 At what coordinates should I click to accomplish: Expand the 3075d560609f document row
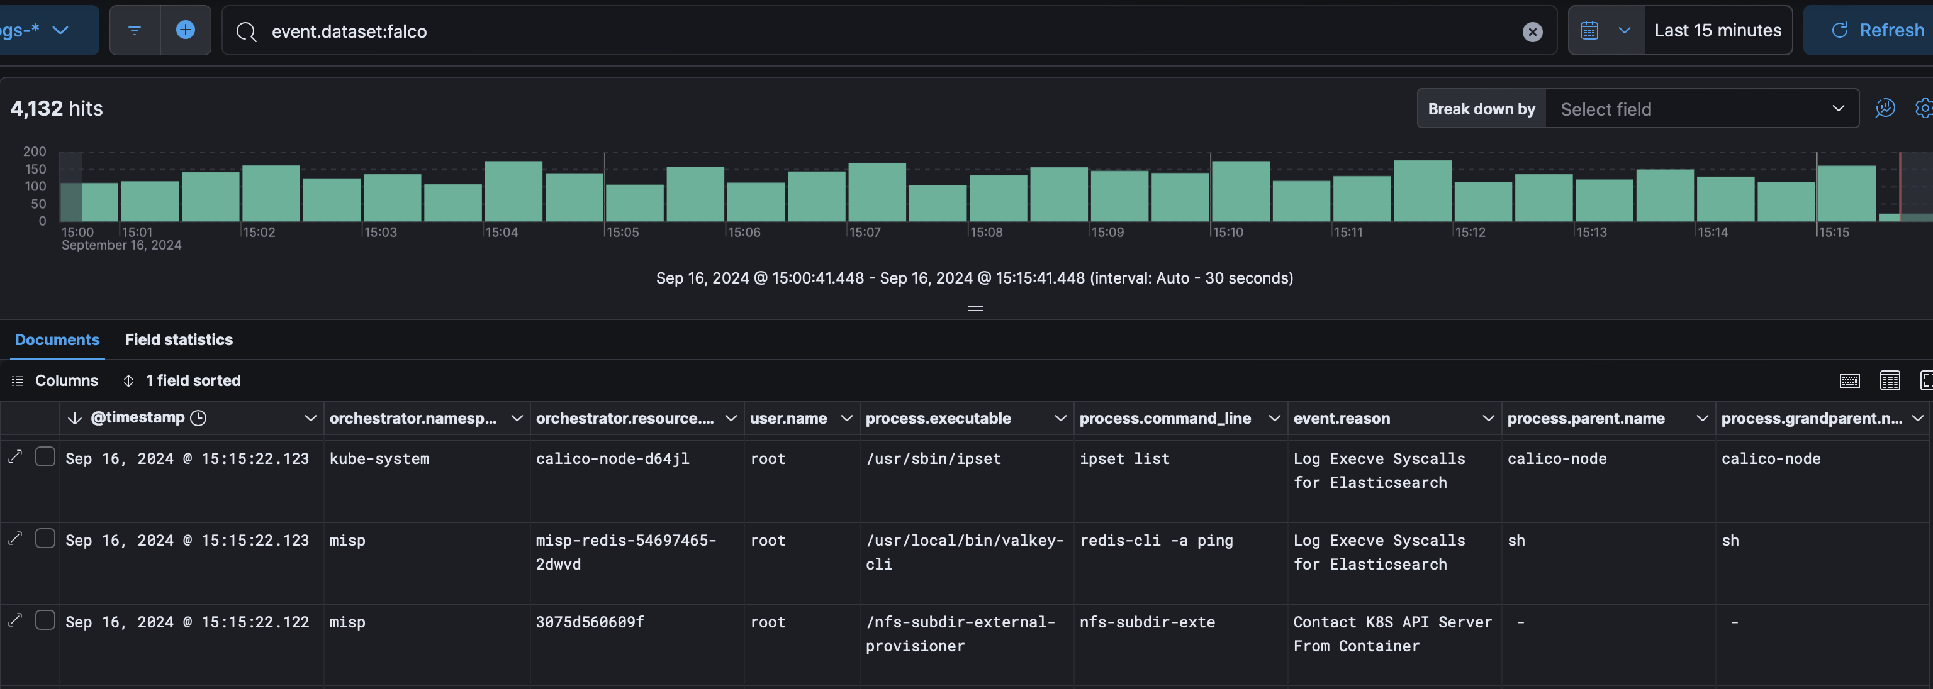pyautogui.click(x=15, y=620)
